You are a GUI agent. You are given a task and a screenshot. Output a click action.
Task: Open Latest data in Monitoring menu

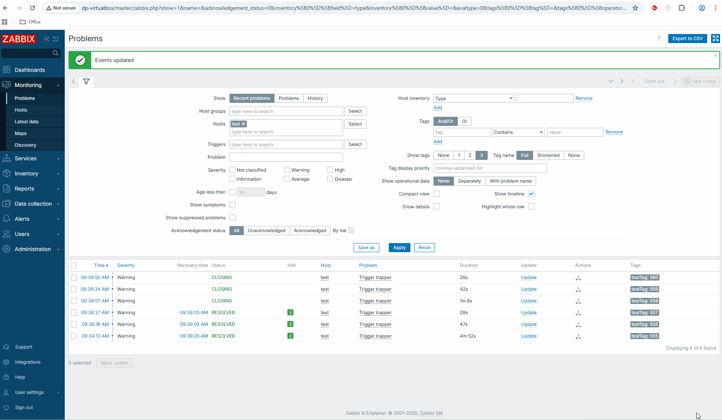click(27, 122)
